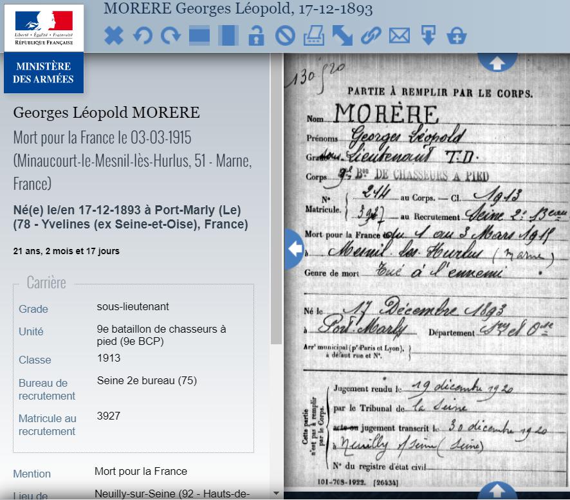Click the circle-slash icon in the toolbar
Image resolution: width=570 pixels, height=500 pixels.
pyautogui.click(x=285, y=35)
